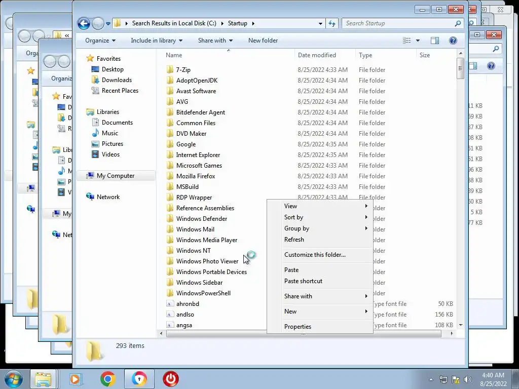Select the DVD Maker folder icon
Image resolution: width=519 pixels, height=389 pixels.
click(170, 133)
